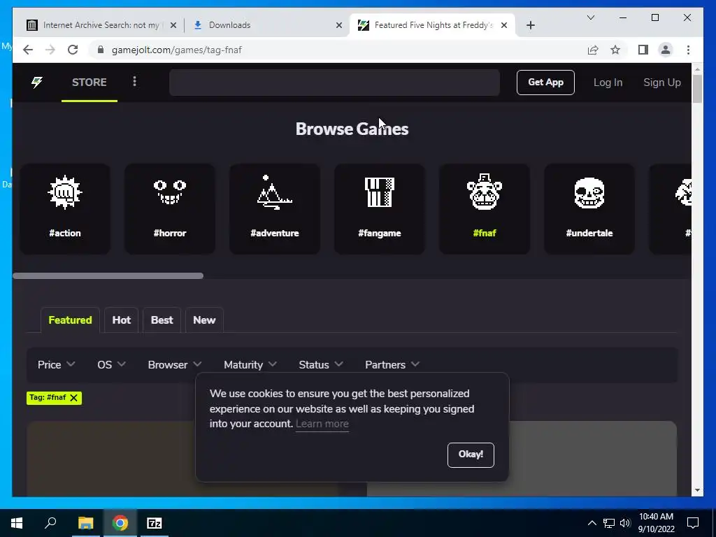Screen dimensions: 716x537
Task: Click the share page icon in address bar
Action: (593, 50)
